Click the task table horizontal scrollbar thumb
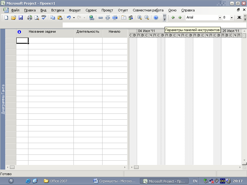The width and height of the screenshot is (247, 185). pos(12,167)
